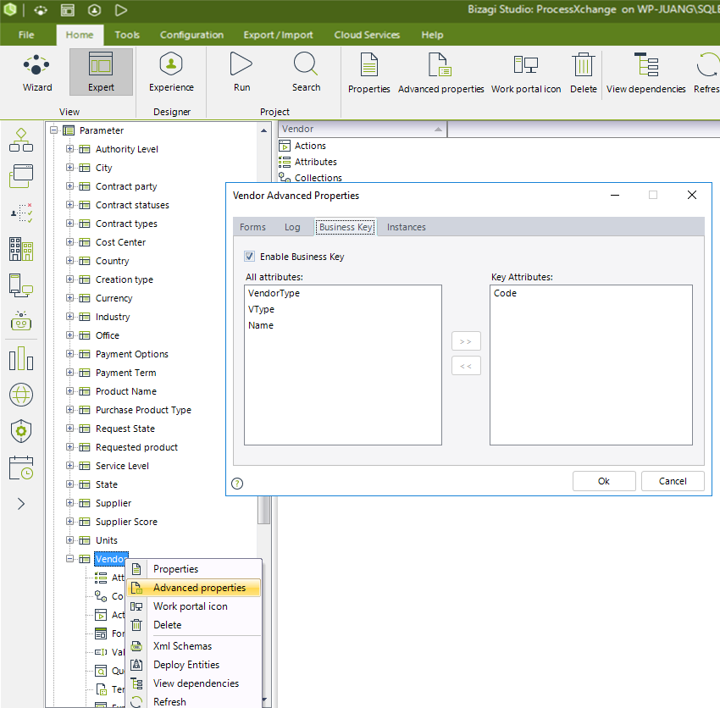Choose Xml Schemas in context menu
The width and height of the screenshot is (720, 708).
[193, 646]
